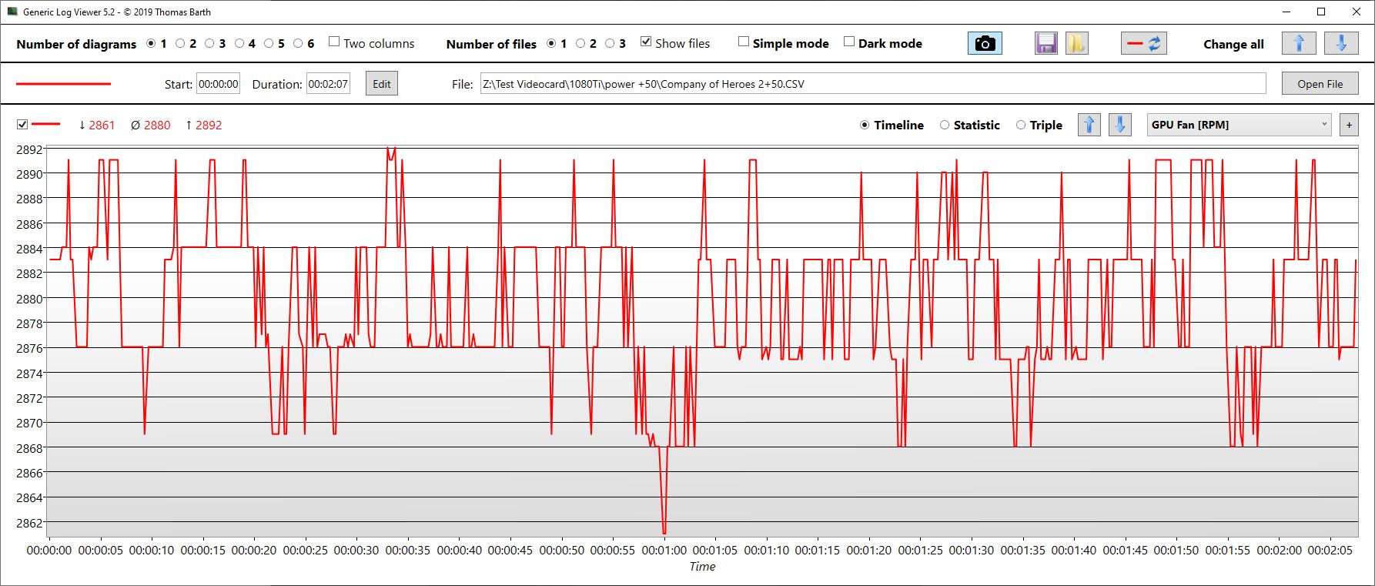The image size is (1375, 586).
Task: Set number of files to 2
Action: 580,44
